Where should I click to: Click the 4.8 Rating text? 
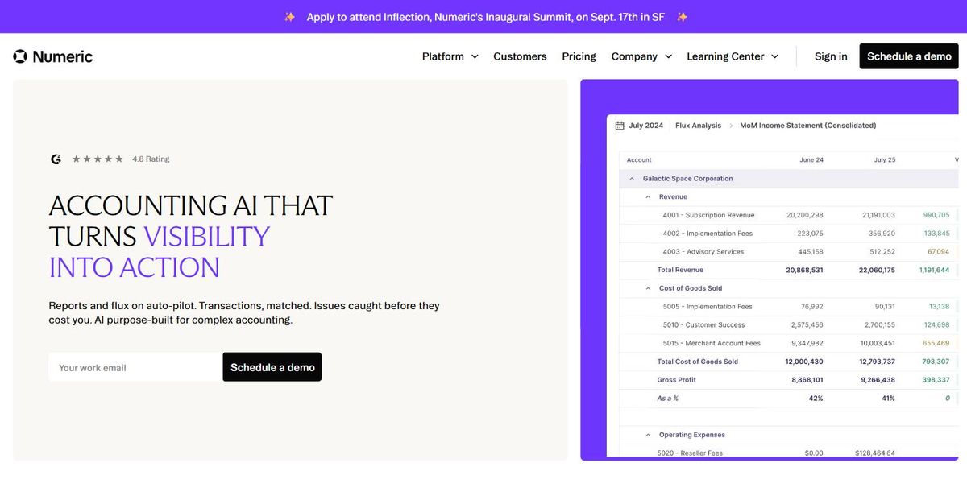click(x=151, y=159)
